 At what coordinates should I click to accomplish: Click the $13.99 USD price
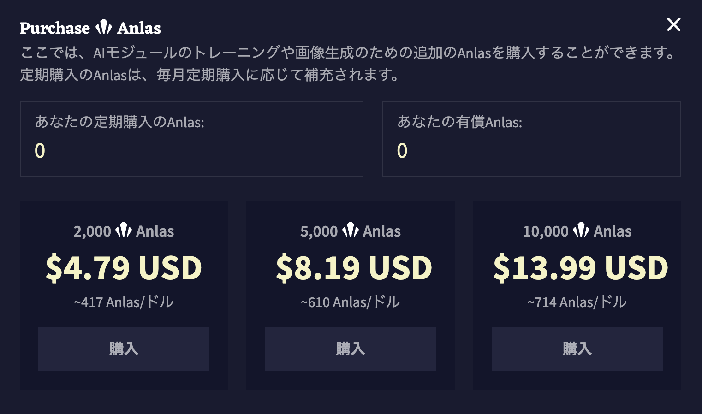tap(581, 268)
